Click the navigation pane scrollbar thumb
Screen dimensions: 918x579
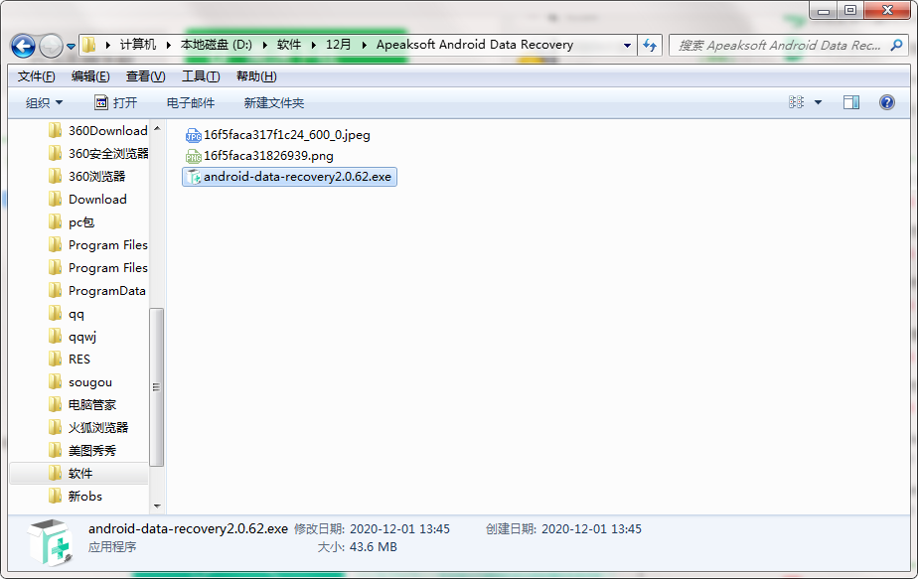[156, 387]
